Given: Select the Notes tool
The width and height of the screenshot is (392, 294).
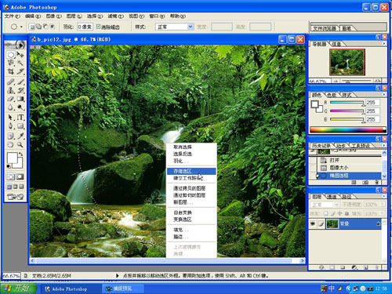Looking at the screenshot, I should point(10,136).
